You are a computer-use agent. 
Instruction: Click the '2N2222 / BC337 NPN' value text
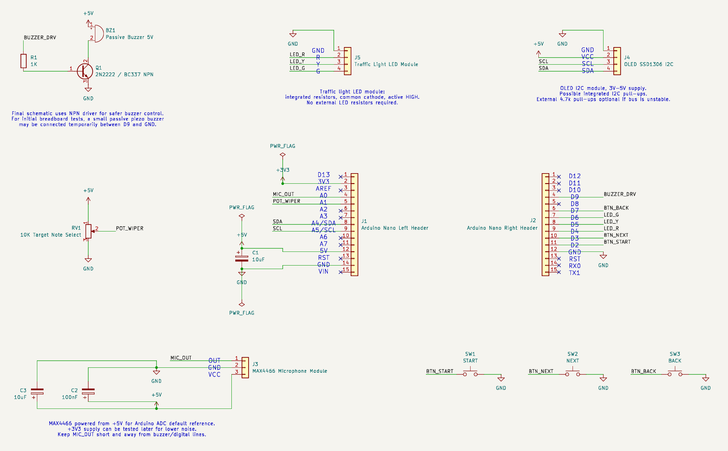coord(124,74)
